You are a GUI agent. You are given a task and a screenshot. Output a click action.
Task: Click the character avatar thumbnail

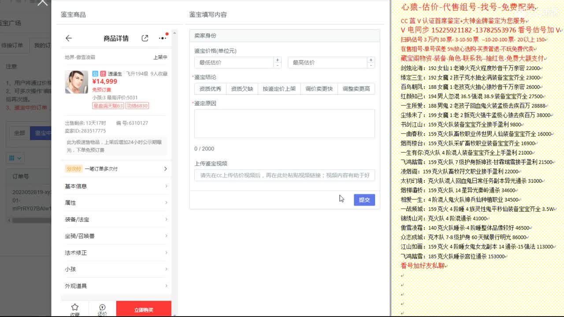pos(76,81)
